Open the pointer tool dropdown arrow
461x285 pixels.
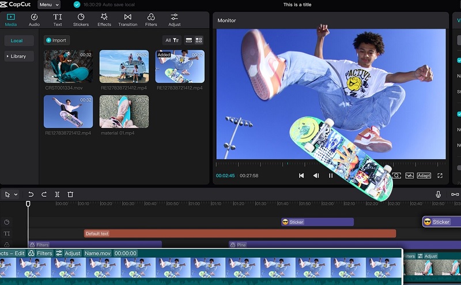coord(16,194)
